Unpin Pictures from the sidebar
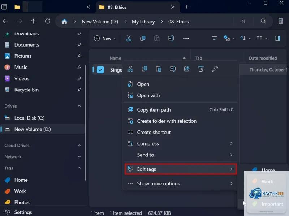289x216 pixels. pyautogui.click(x=79, y=56)
